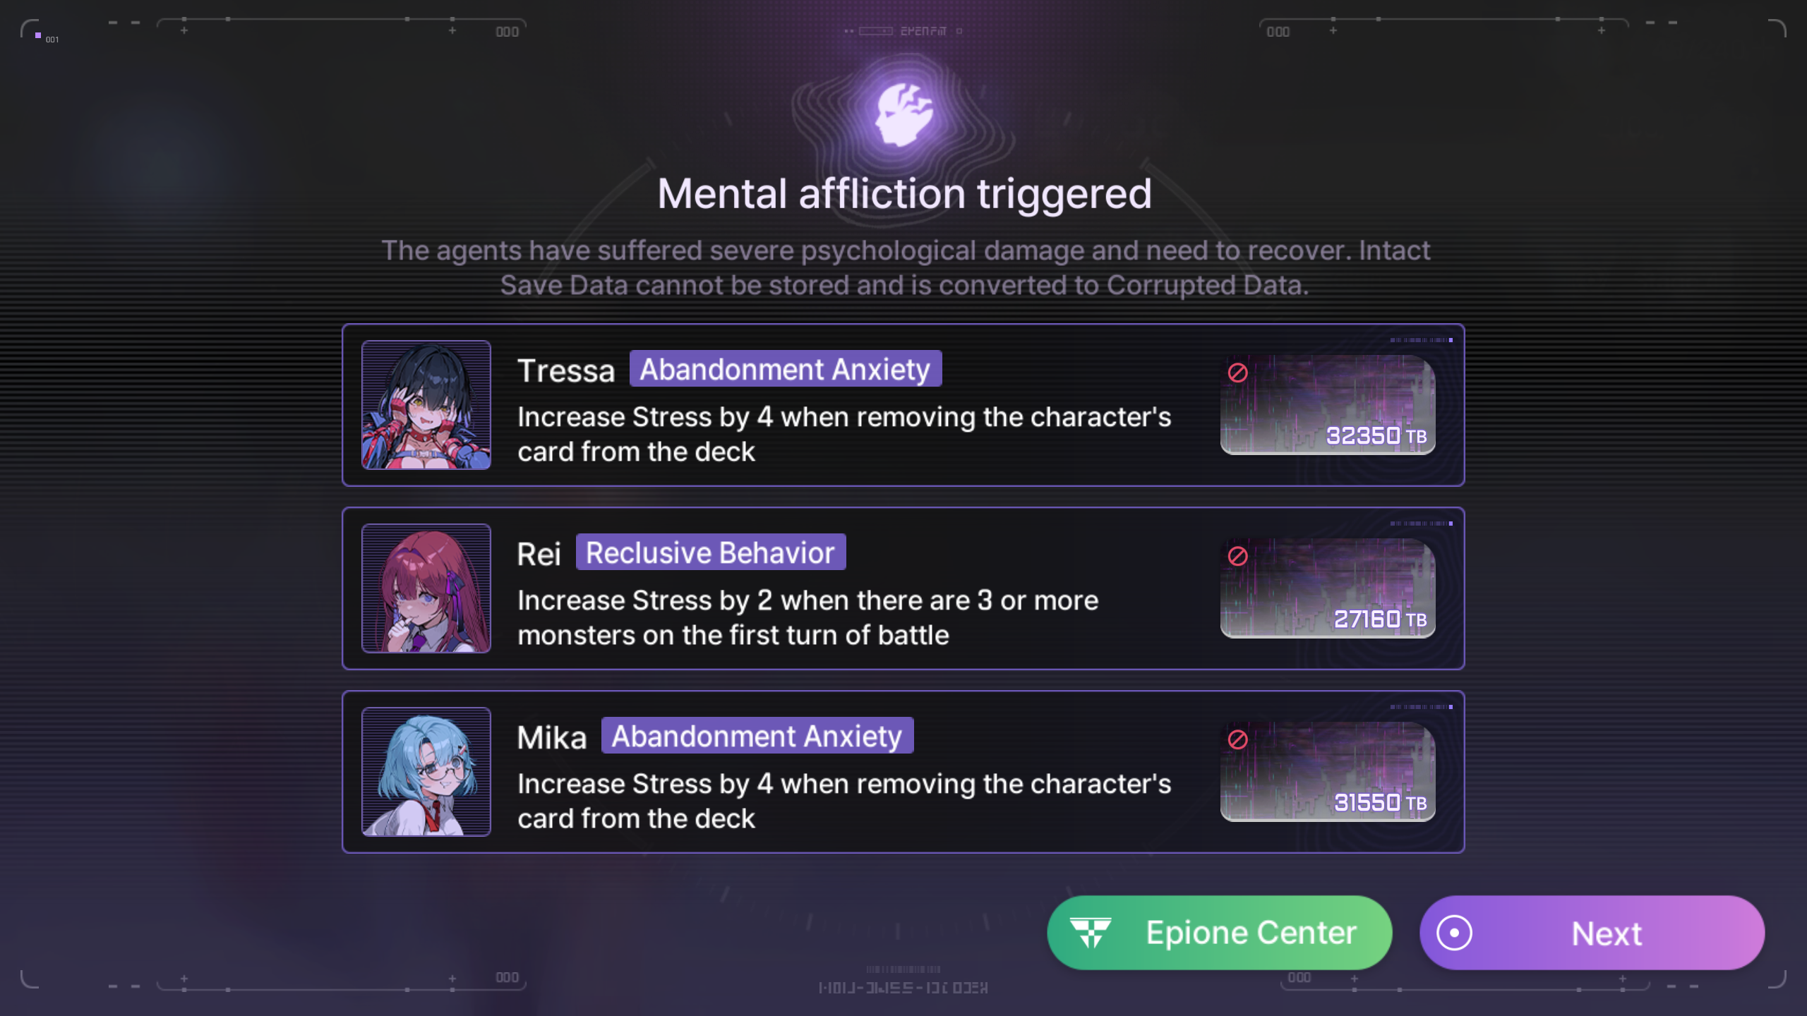
Task: Click the prohibited icon on Rei's save data
Action: [x=1237, y=556]
